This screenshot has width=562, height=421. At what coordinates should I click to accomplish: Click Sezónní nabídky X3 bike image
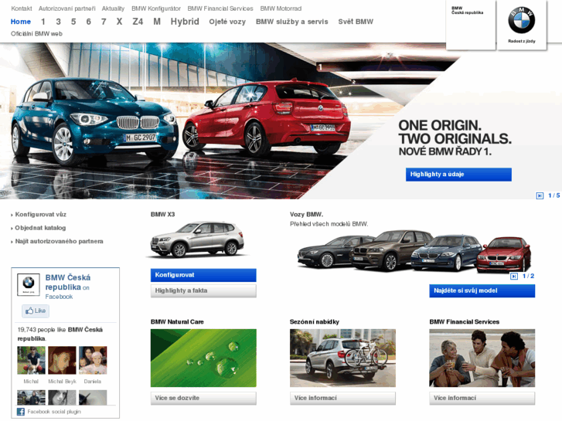(342, 358)
